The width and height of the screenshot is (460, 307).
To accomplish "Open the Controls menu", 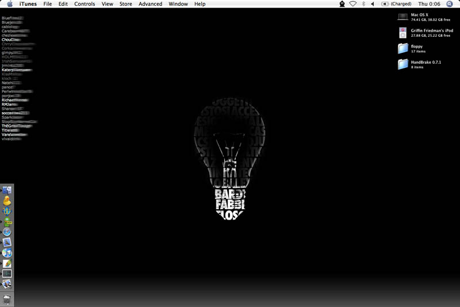I will click(85, 4).
